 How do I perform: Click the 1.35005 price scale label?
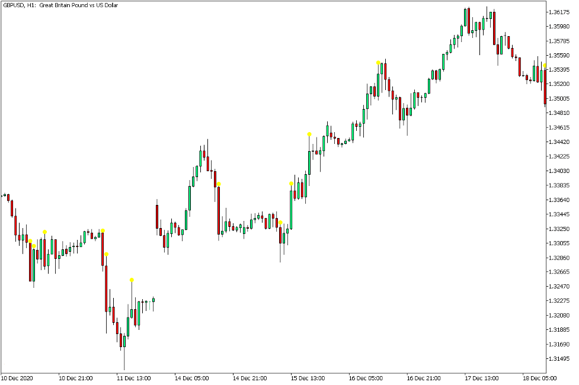(559, 98)
